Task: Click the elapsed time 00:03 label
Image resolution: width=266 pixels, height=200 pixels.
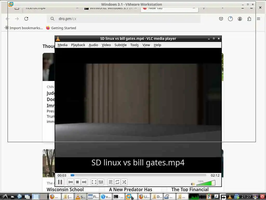Action: pyautogui.click(x=62, y=175)
